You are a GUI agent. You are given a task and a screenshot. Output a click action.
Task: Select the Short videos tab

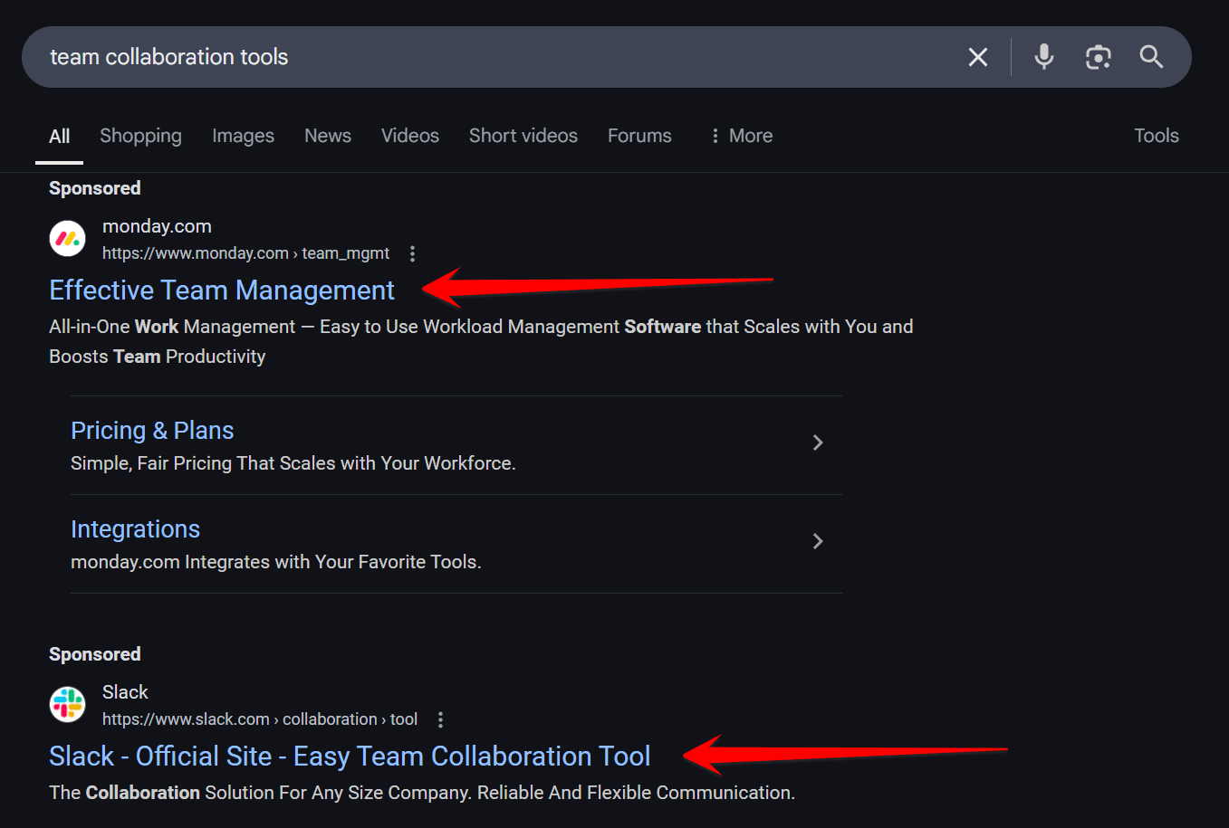(523, 136)
